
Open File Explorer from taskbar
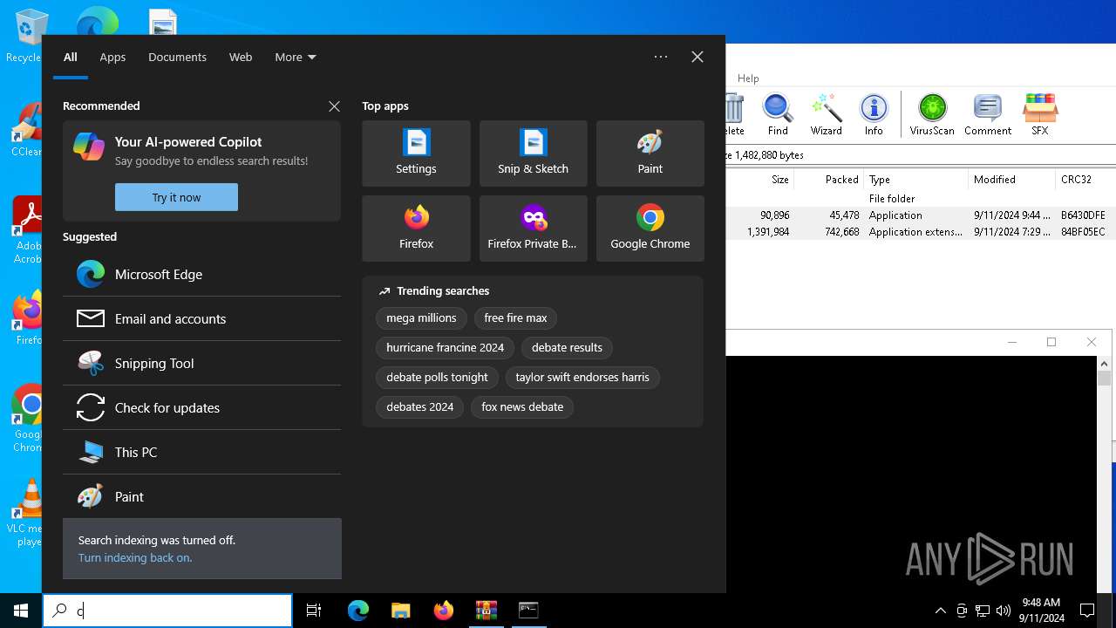(x=400, y=611)
